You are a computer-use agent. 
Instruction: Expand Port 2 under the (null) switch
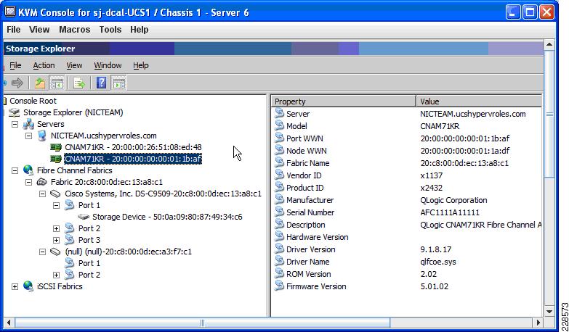pos(56,275)
